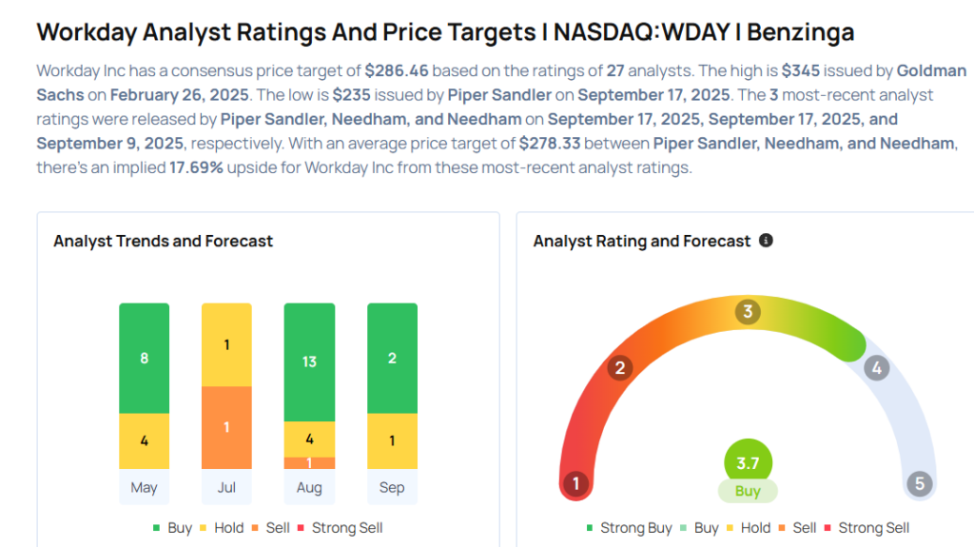The width and height of the screenshot is (974, 547).
Task: Click the August Buy bar showing 13
Action: [x=309, y=361]
